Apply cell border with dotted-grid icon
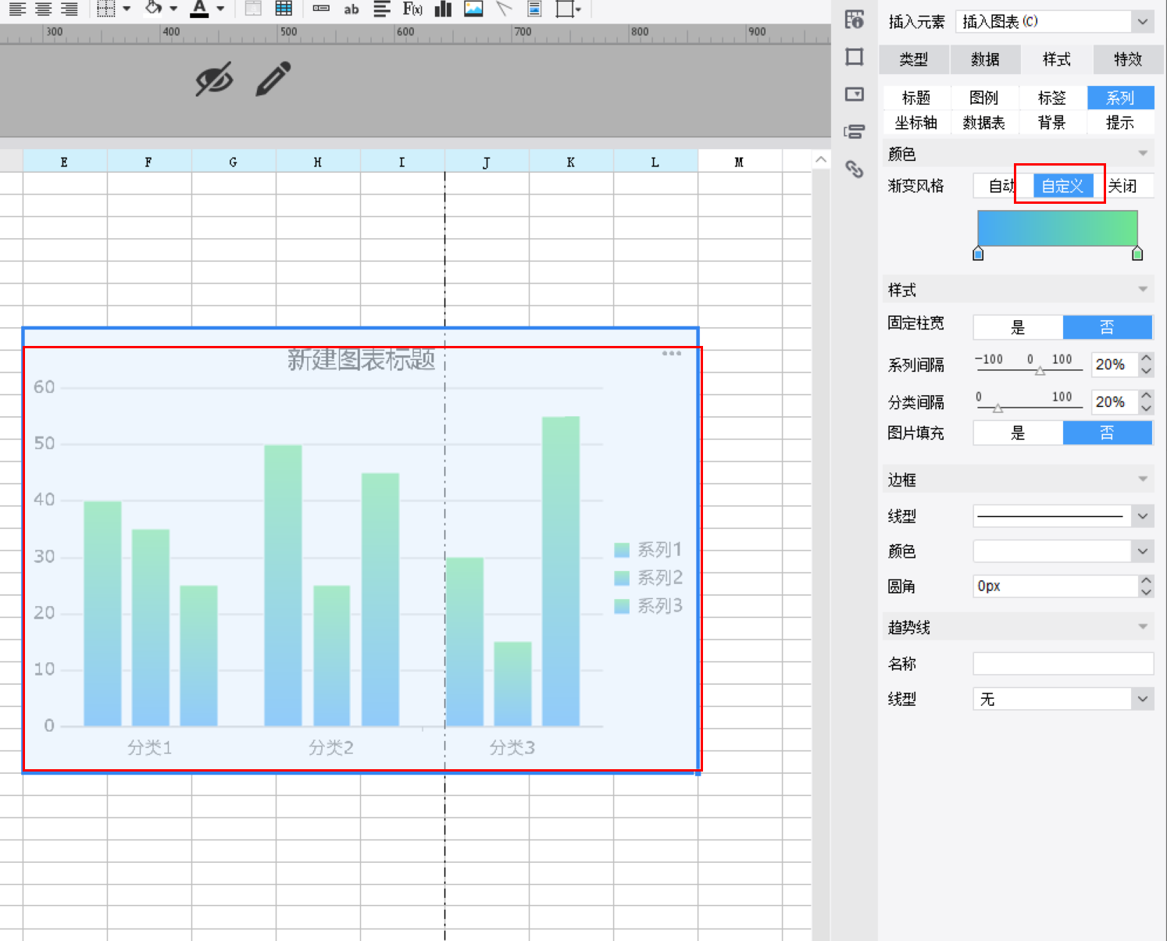This screenshot has width=1167, height=941. [106, 9]
